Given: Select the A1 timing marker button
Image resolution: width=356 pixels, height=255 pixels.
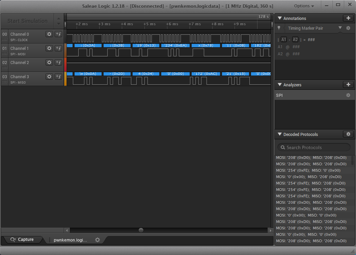Looking at the screenshot, I should [284, 39].
